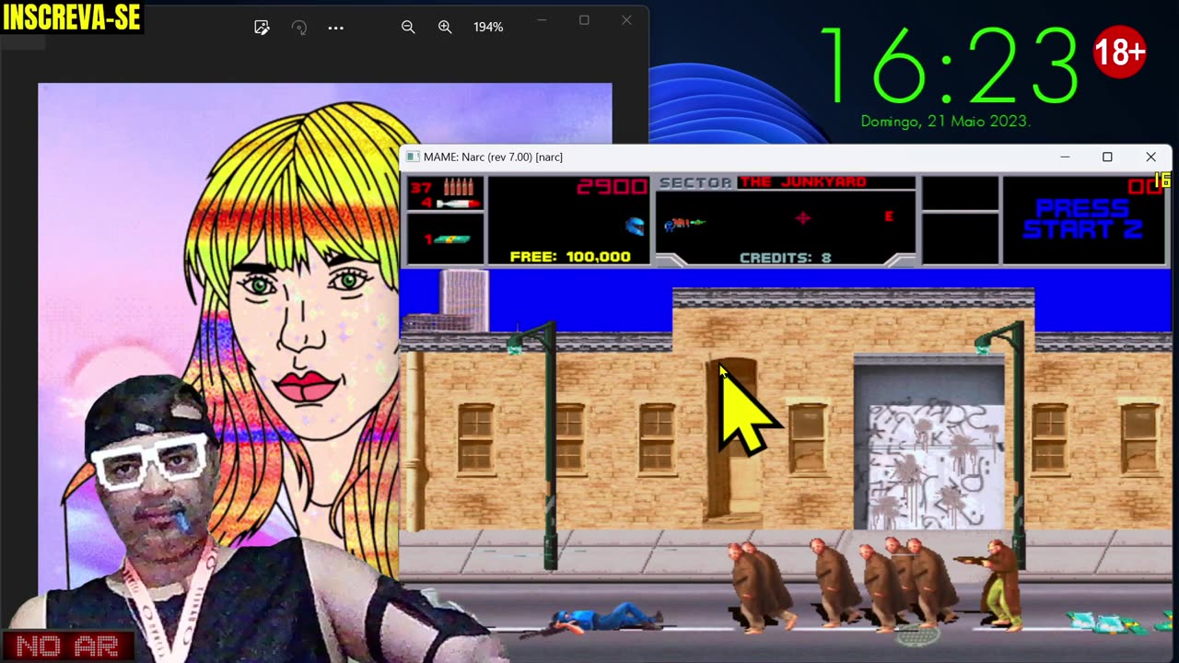1179x663 pixels.
Task: Click the red 18+ badge
Action: click(1119, 52)
